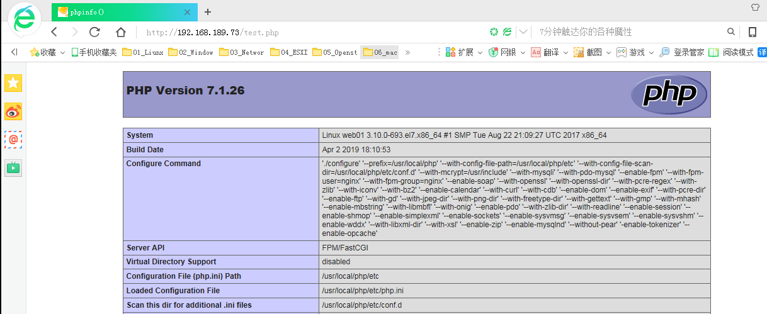Expand the 翻译 dropdown arrow
Screen dimensions: 767x314
[x=565, y=53]
